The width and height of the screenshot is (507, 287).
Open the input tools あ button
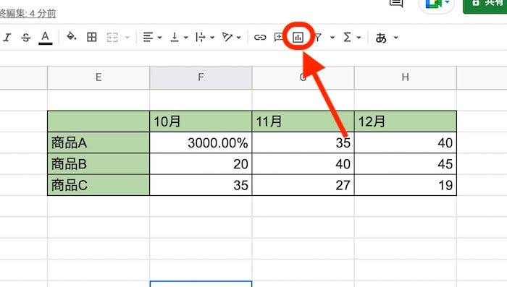[x=381, y=38]
